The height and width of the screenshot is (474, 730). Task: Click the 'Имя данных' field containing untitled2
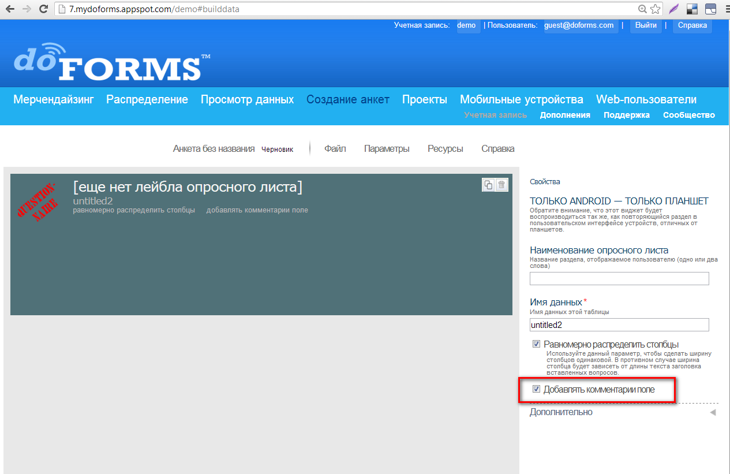click(x=619, y=325)
